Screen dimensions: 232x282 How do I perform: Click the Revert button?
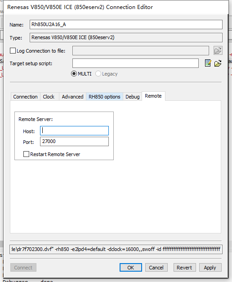coord(184,268)
